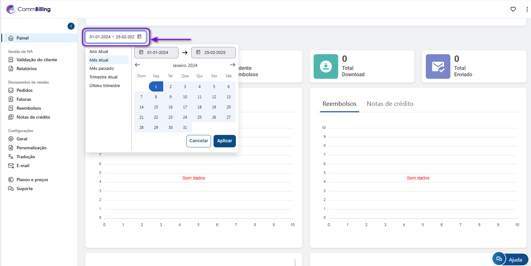Go to next month in calendar
Screen dimensions: 531x266
[x=233, y=65]
